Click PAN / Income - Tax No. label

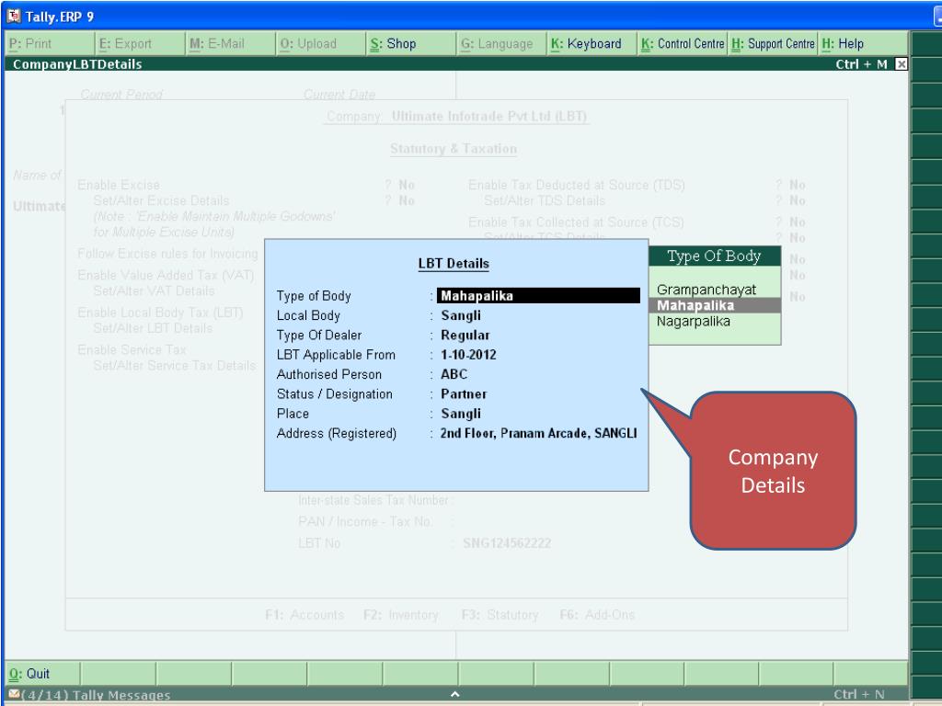[364, 522]
